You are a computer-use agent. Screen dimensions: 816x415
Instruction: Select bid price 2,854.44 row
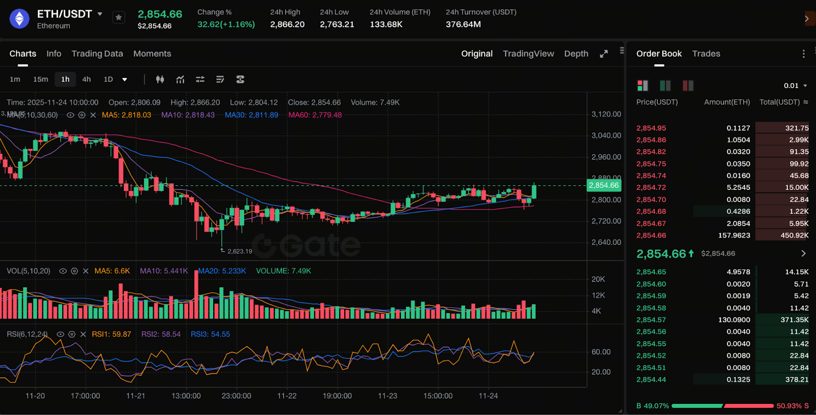coord(722,379)
